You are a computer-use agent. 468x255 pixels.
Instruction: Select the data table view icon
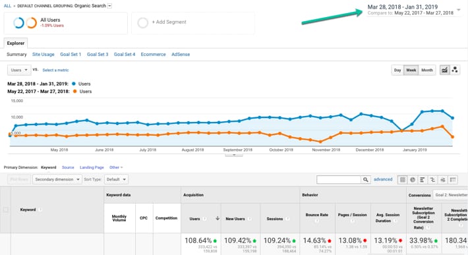pos(402,179)
